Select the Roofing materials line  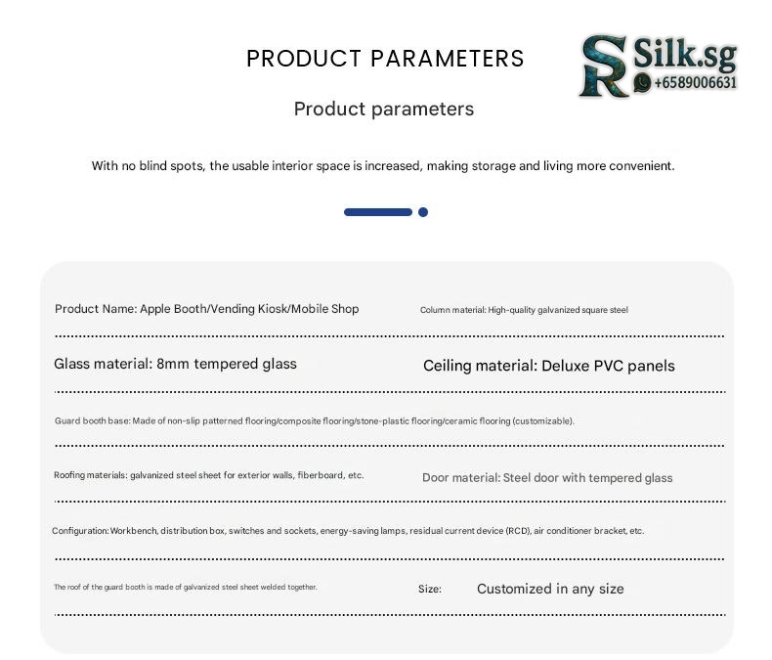point(208,475)
